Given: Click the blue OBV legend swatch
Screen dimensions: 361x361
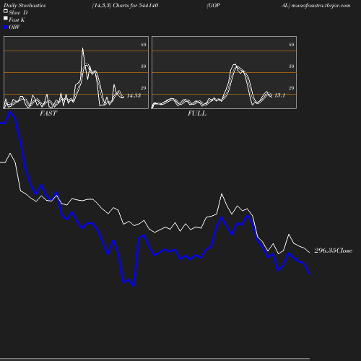Looking at the screenshot, I should point(6,27).
